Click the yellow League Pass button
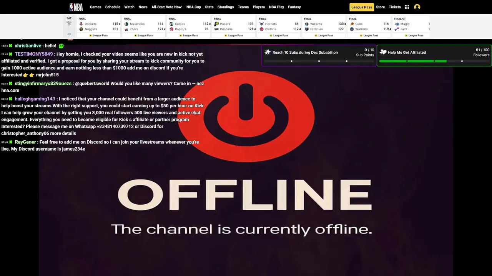Image resolution: width=492 pixels, height=276 pixels. (x=362, y=7)
